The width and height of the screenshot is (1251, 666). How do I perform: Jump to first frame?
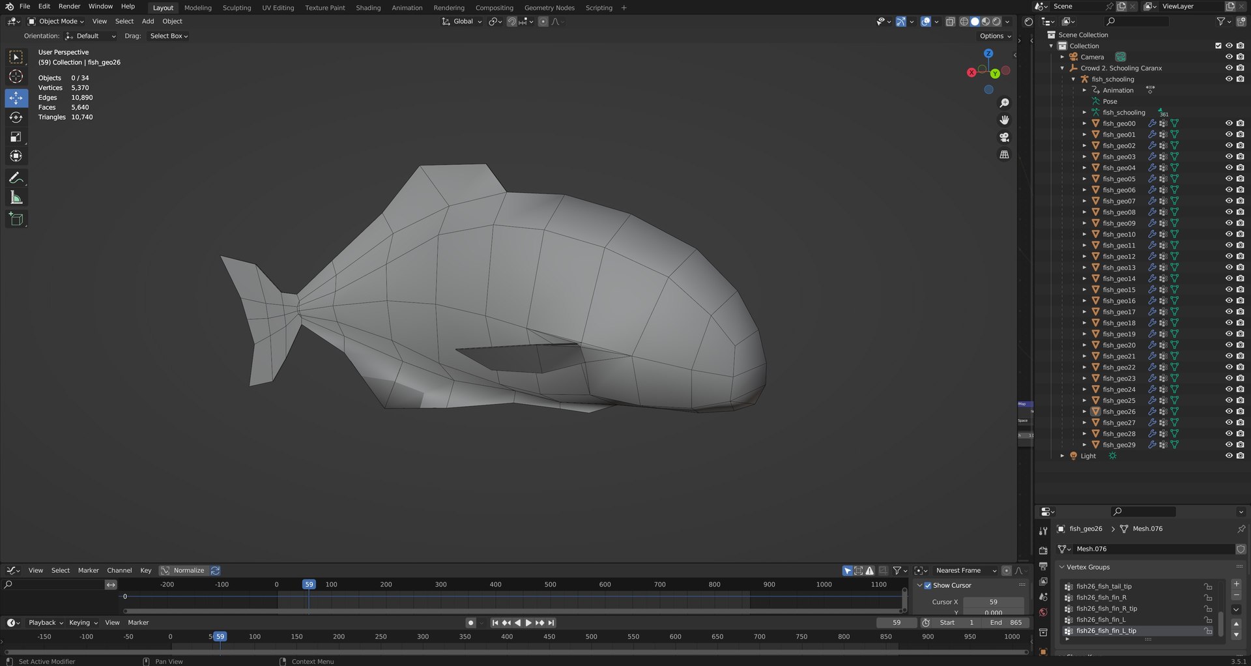(x=495, y=623)
